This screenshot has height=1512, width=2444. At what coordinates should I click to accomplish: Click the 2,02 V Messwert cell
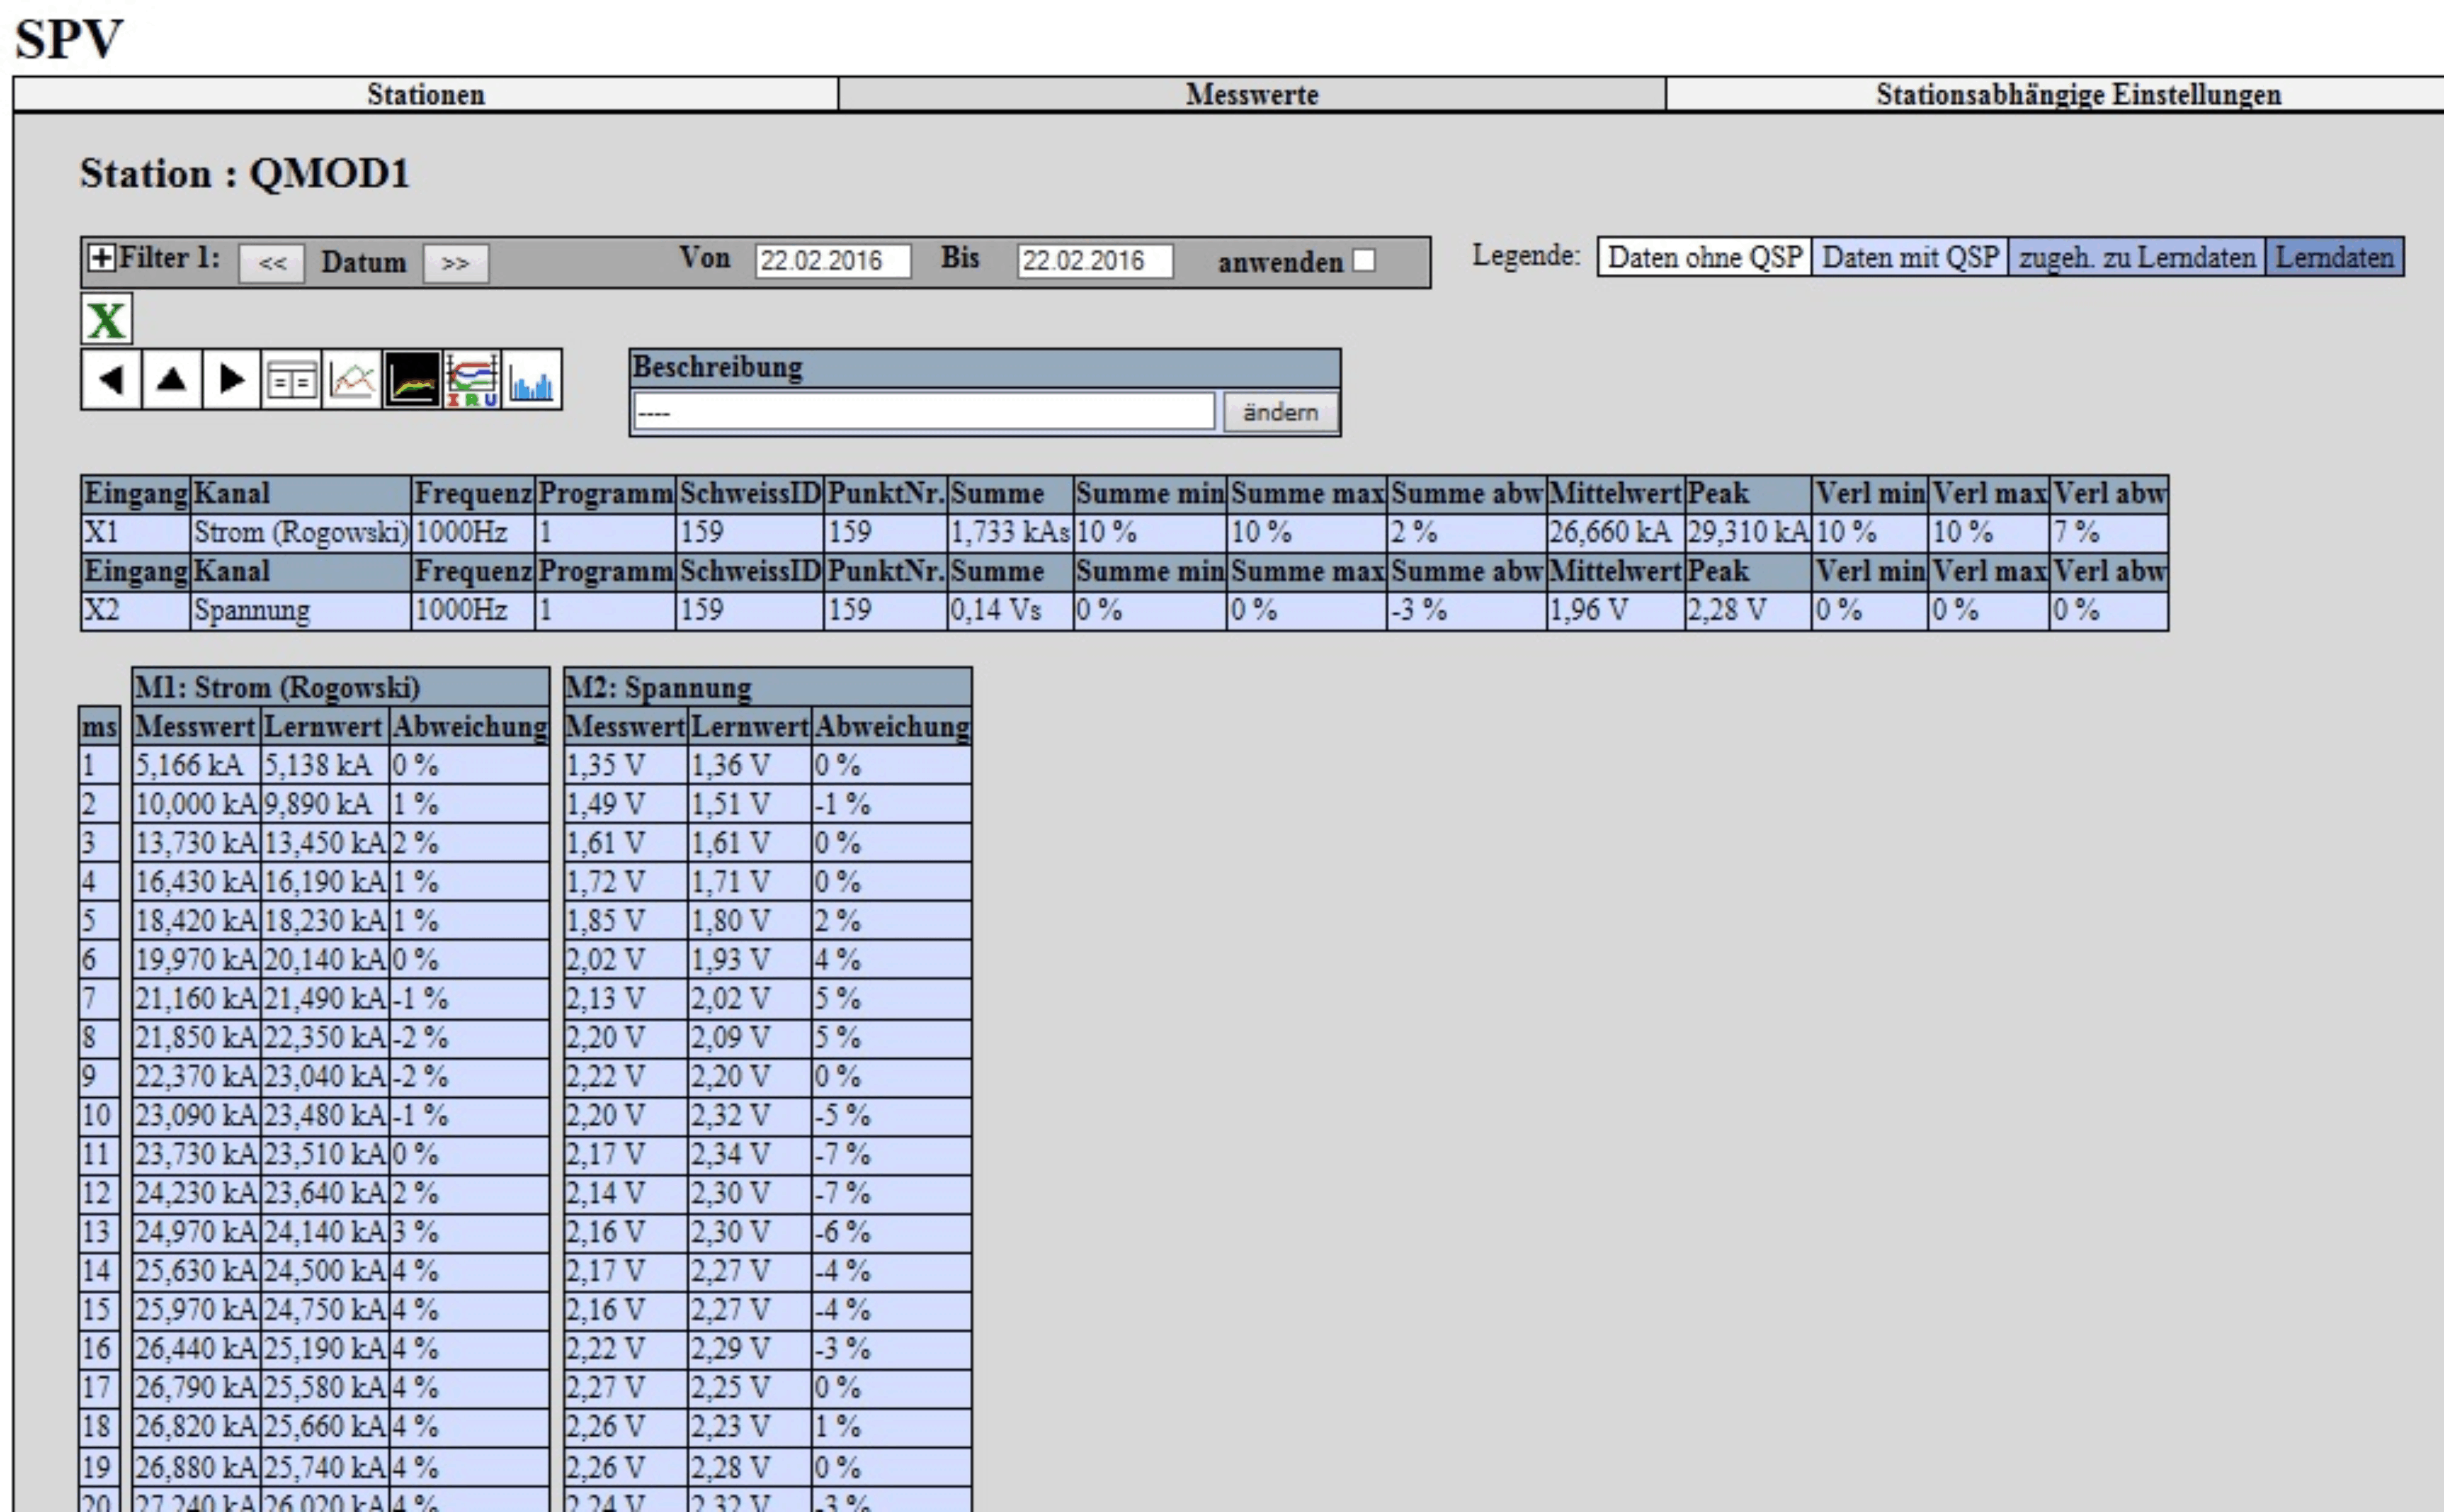coord(626,960)
